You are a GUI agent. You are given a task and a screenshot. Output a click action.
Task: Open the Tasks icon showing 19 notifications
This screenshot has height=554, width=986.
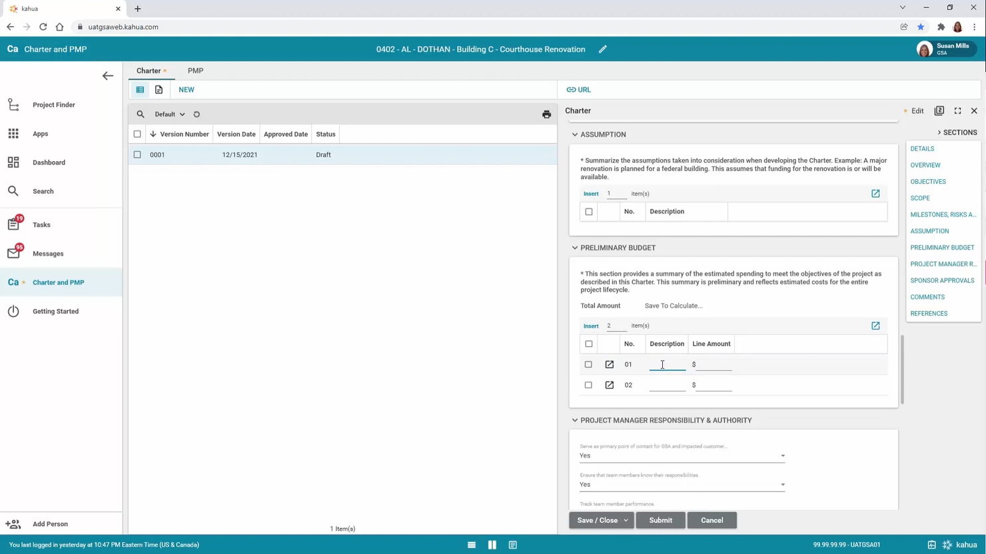[x=13, y=224]
